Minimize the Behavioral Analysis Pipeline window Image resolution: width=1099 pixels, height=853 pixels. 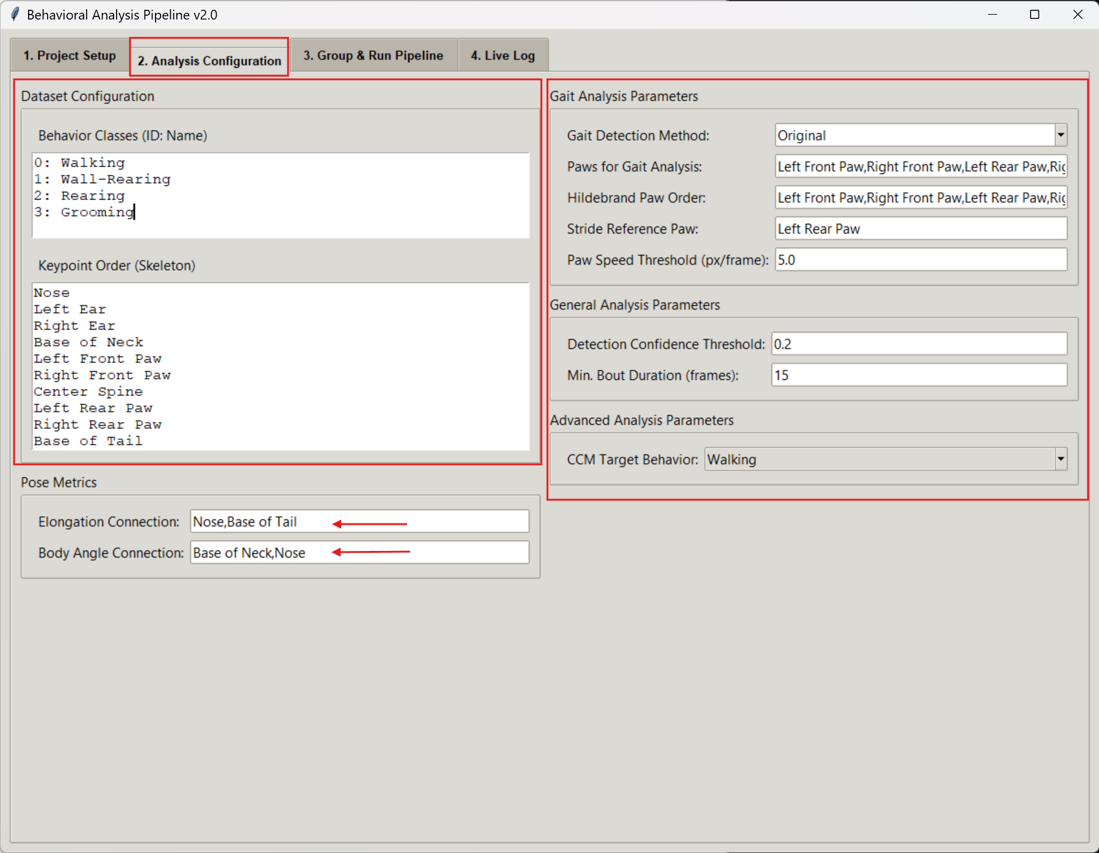992,14
